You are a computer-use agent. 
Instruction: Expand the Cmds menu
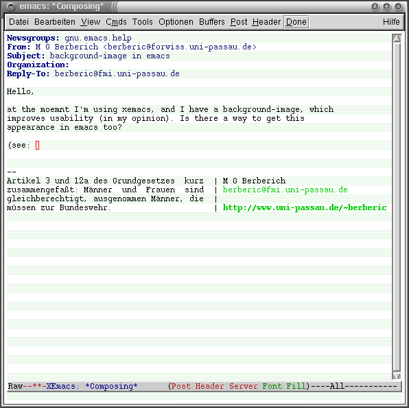(116, 22)
